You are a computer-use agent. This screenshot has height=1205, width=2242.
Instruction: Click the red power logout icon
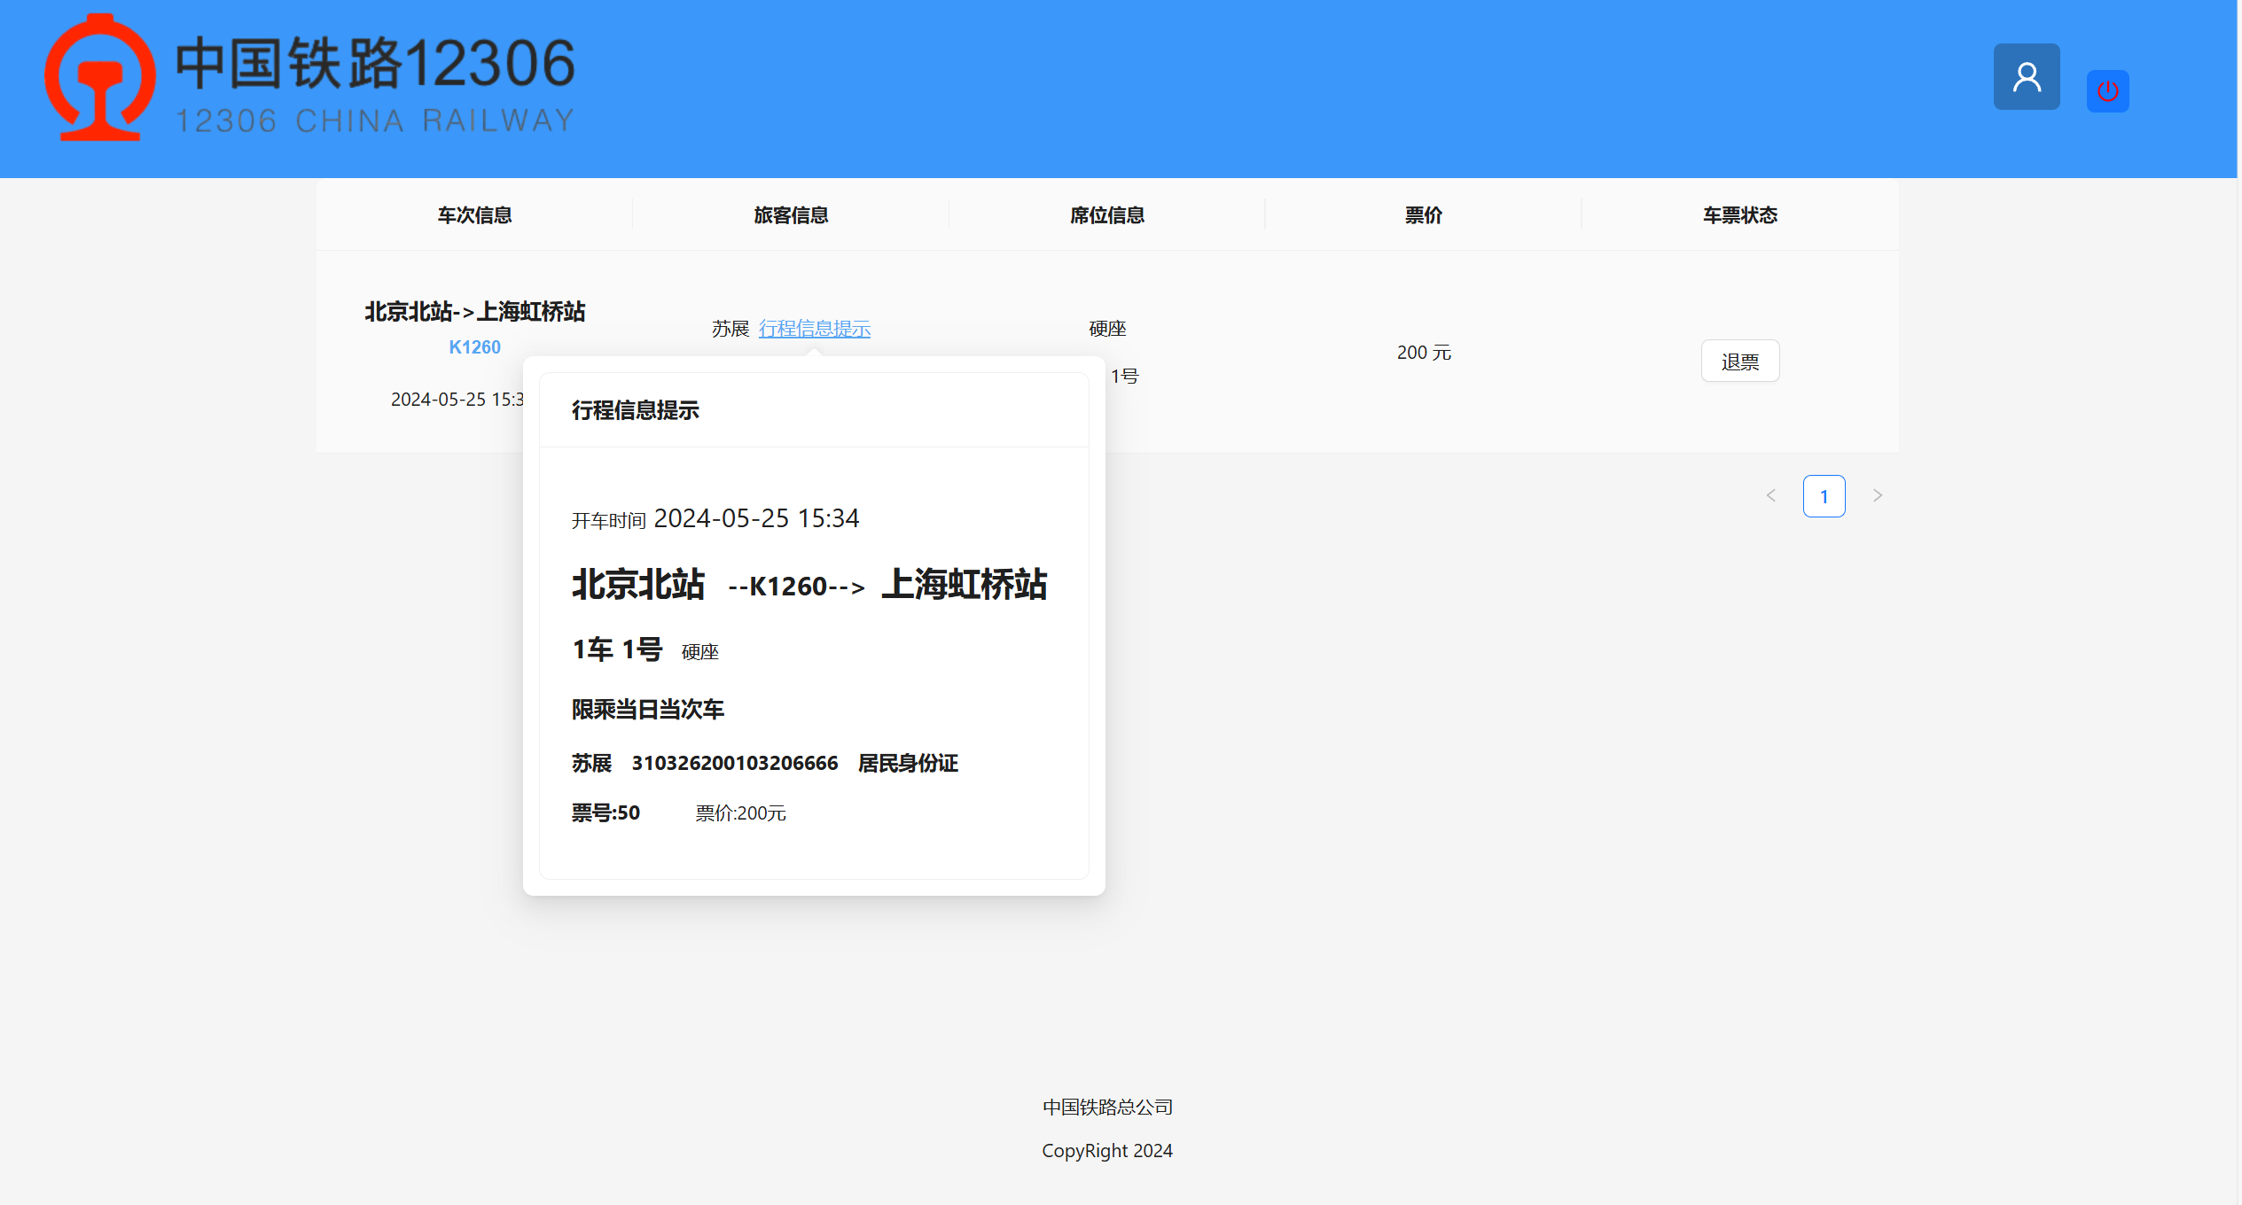(2108, 91)
